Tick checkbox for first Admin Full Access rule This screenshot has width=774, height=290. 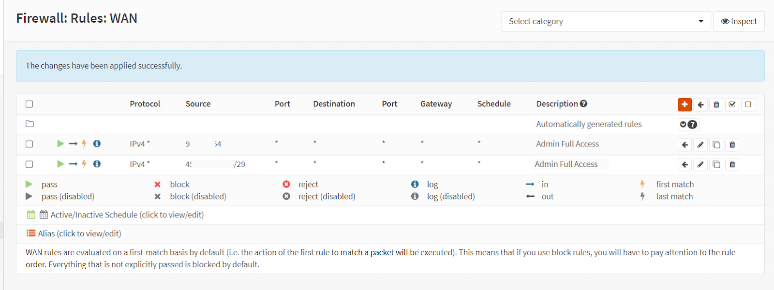29,144
